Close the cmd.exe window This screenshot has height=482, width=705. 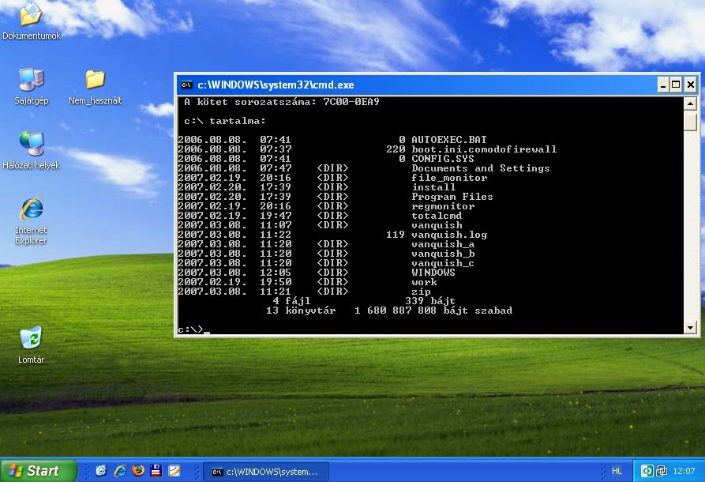[x=691, y=85]
